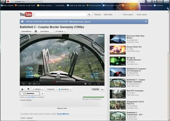The image size is (170, 121).
Task: Click inside the YouTube search box
Action: click(61, 14)
